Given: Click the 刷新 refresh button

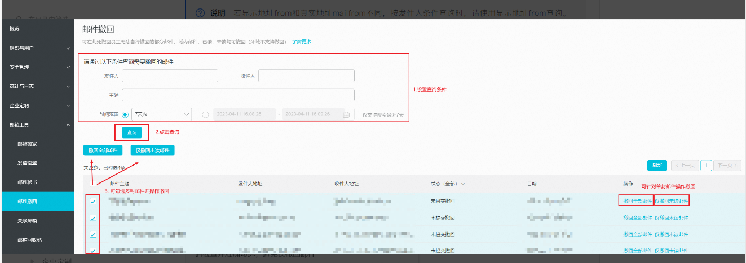Looking at the screenshot, I should click(657, 166).
